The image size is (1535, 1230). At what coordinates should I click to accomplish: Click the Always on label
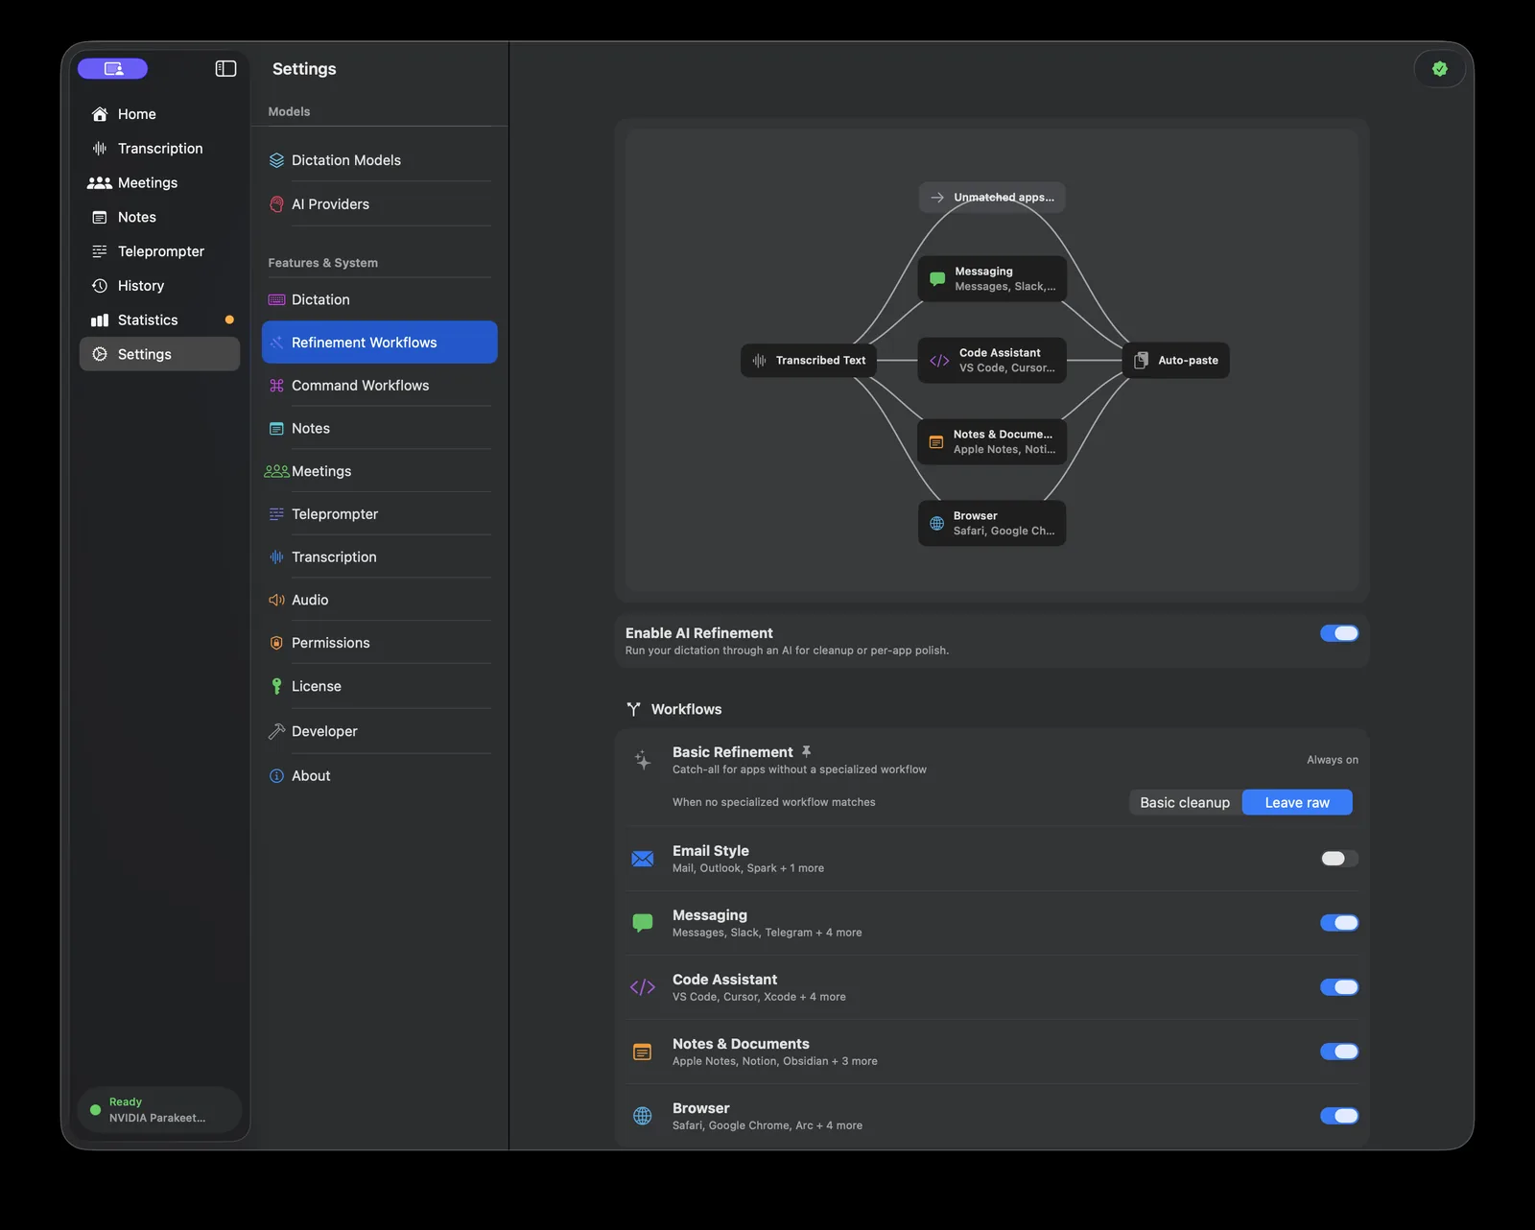click(1333, 760)
